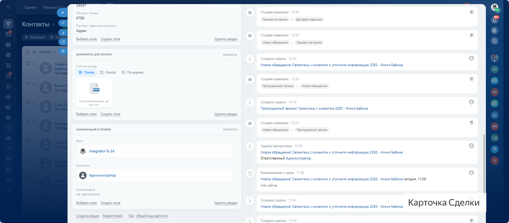Screen dimensions: 509x223
Task: Open the user profile robot avatar top right
Action: pos(495,7)
